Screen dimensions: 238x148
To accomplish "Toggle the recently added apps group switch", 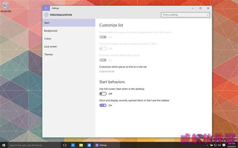I will (x=103, y=60).
